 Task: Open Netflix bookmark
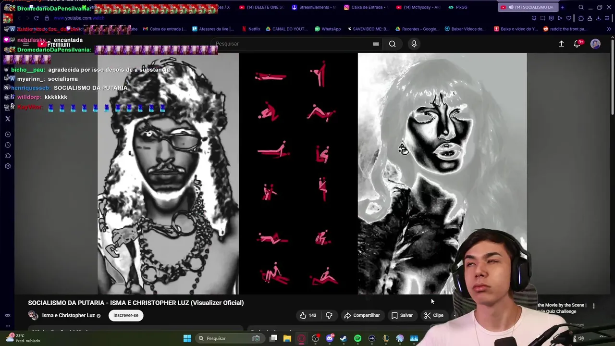pos(251,29)
